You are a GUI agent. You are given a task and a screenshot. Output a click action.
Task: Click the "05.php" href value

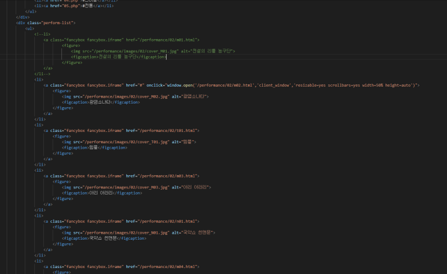click(x=71, y=5)
